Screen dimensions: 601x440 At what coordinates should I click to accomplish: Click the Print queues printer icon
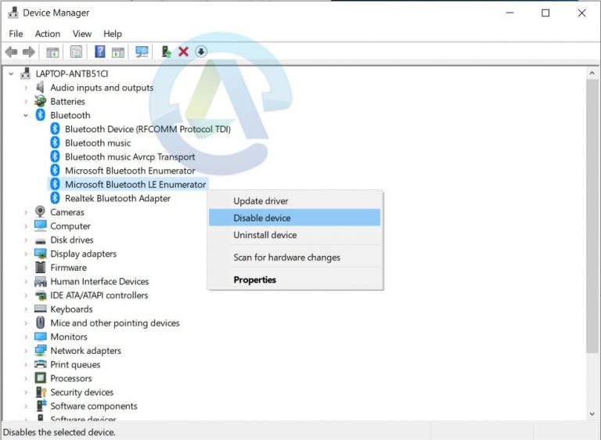[x=40, y=364]
